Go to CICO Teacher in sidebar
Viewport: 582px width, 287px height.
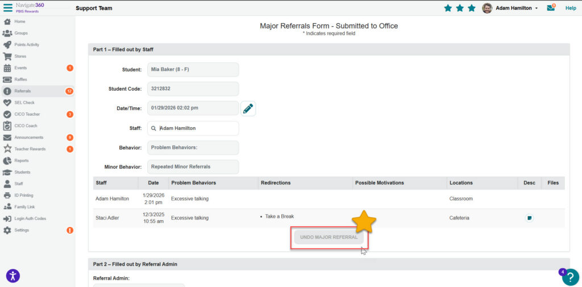pyautogui.click(x=27, y=114)
